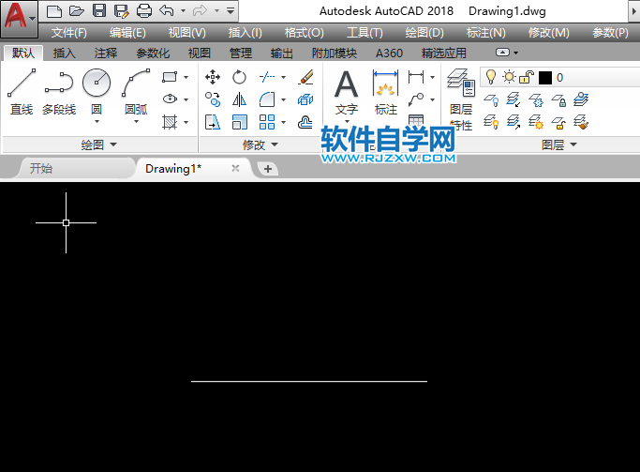
Task: Switch to the Parametric (参数化) ribbon tab
Action: coord(153,53)
